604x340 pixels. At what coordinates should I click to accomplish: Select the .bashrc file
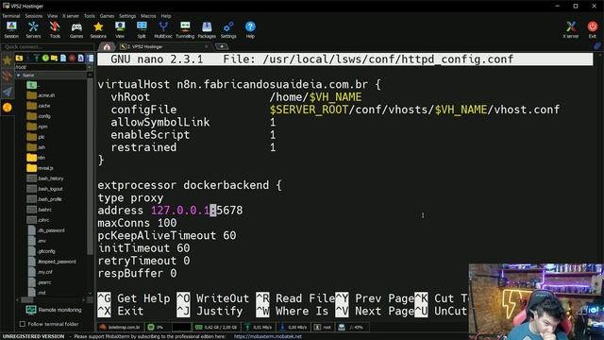[x=40, y=210]
